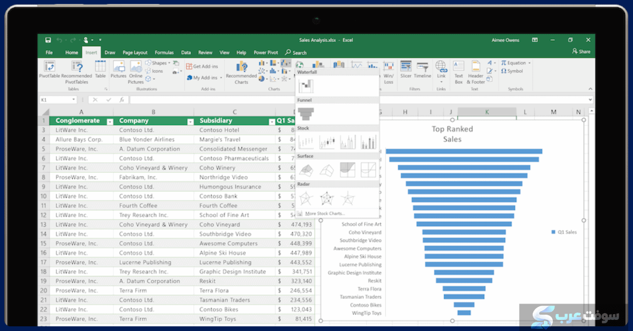This screenshot has height=331, width=633.
Task: Click the Share button
Action: pyautogui.click(x=581, y=52)
